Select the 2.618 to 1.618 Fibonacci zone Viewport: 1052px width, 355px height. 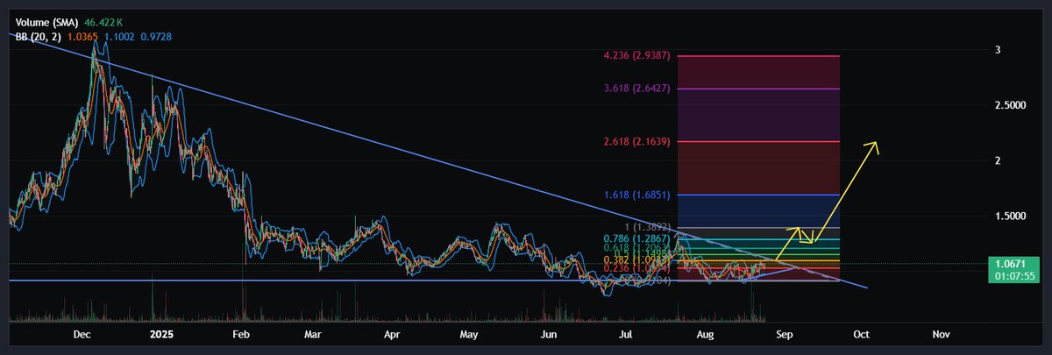coord(758,168)
